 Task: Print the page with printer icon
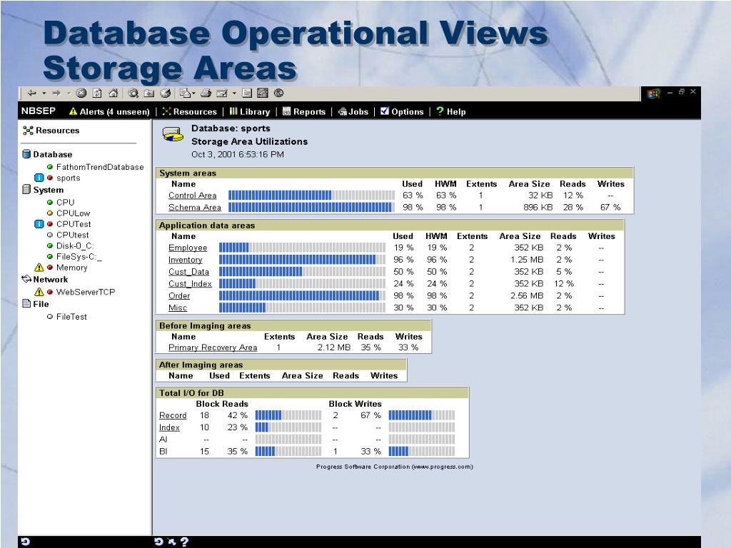[206, 93]
